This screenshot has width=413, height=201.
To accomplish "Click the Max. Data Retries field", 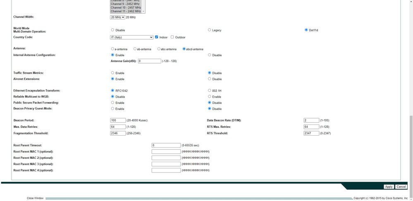I will 118,127.
